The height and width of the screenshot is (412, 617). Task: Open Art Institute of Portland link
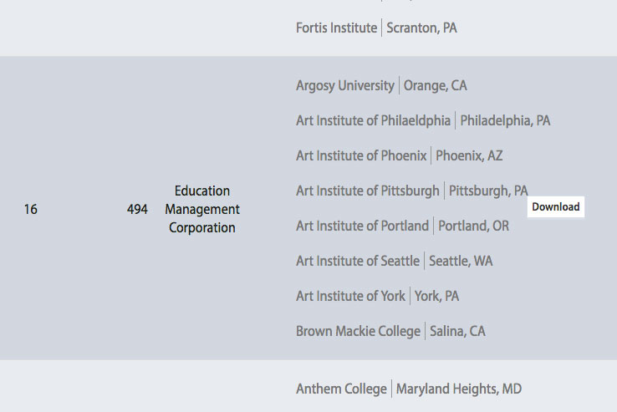pos(362,226)
